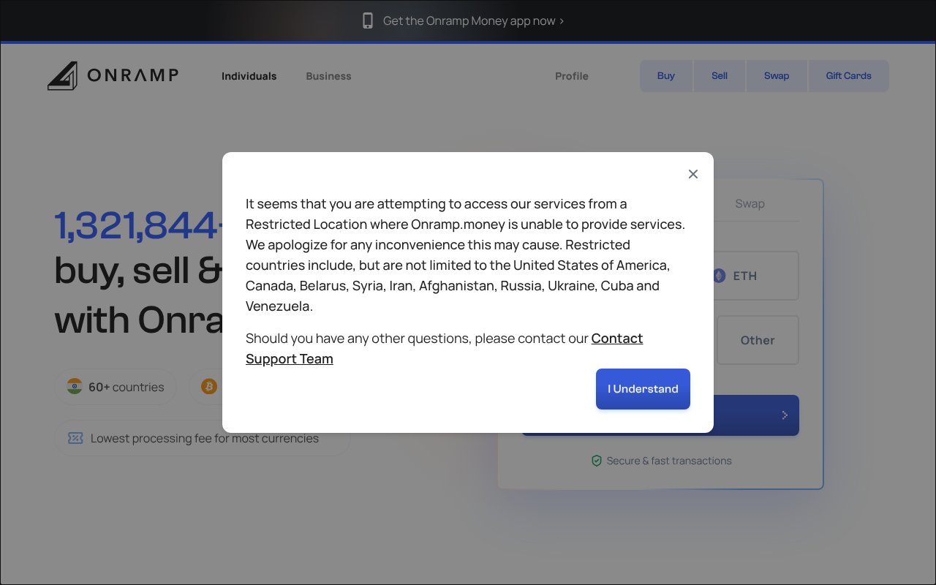Click Get the Onramp Money app now
The height and width of the screenshot is (585, 936).
tap(468, 20)
